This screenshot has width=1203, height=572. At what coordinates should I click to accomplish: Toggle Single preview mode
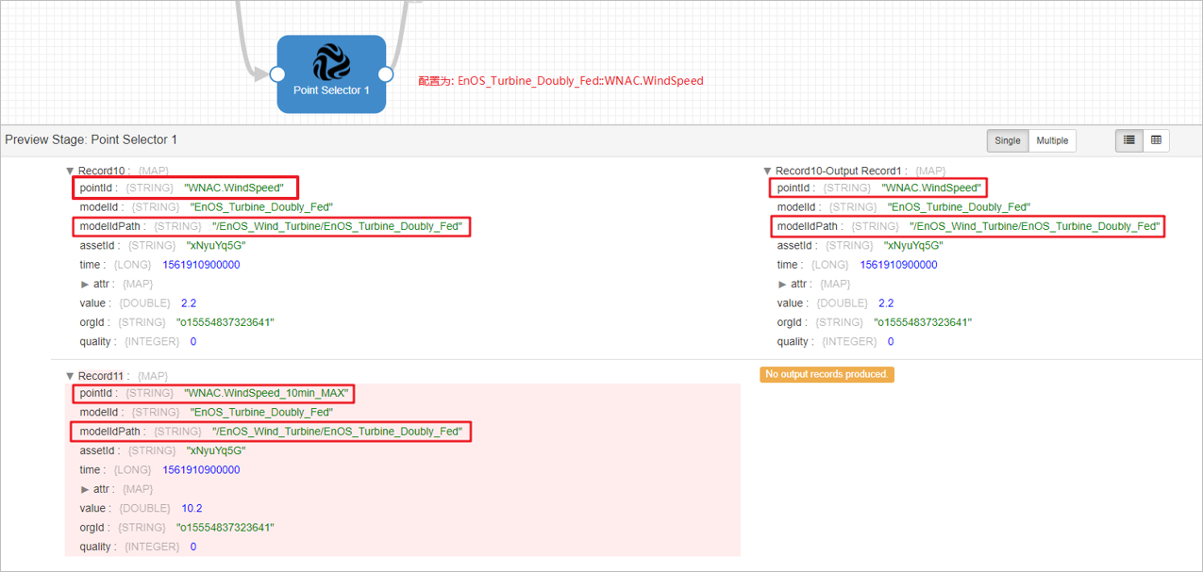pyautogui.click(x=1007, y=140)
